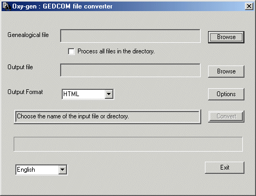Click the window title bar text
The image size is (256, 196).
pos(62,6)
